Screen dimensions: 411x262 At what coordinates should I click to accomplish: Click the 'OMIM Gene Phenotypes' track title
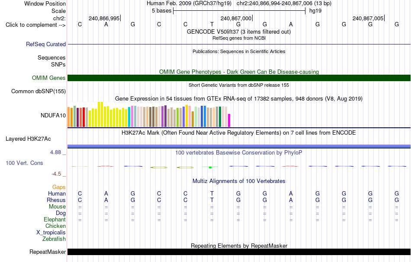coord(239,72)
